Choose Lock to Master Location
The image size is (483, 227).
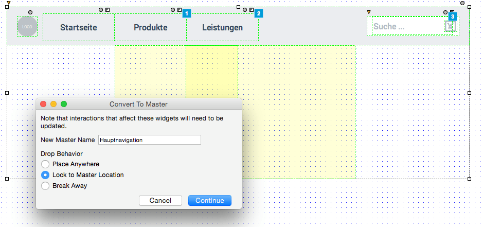click(45, 175)
